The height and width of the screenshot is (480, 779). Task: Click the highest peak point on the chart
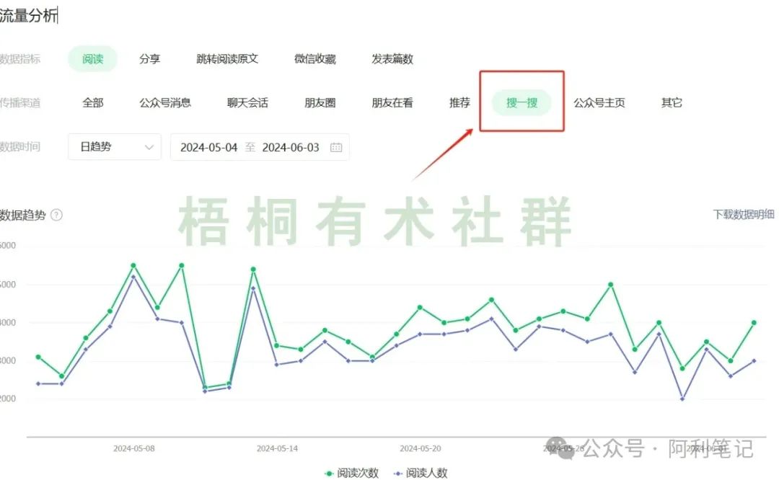(x=133, y=265)
